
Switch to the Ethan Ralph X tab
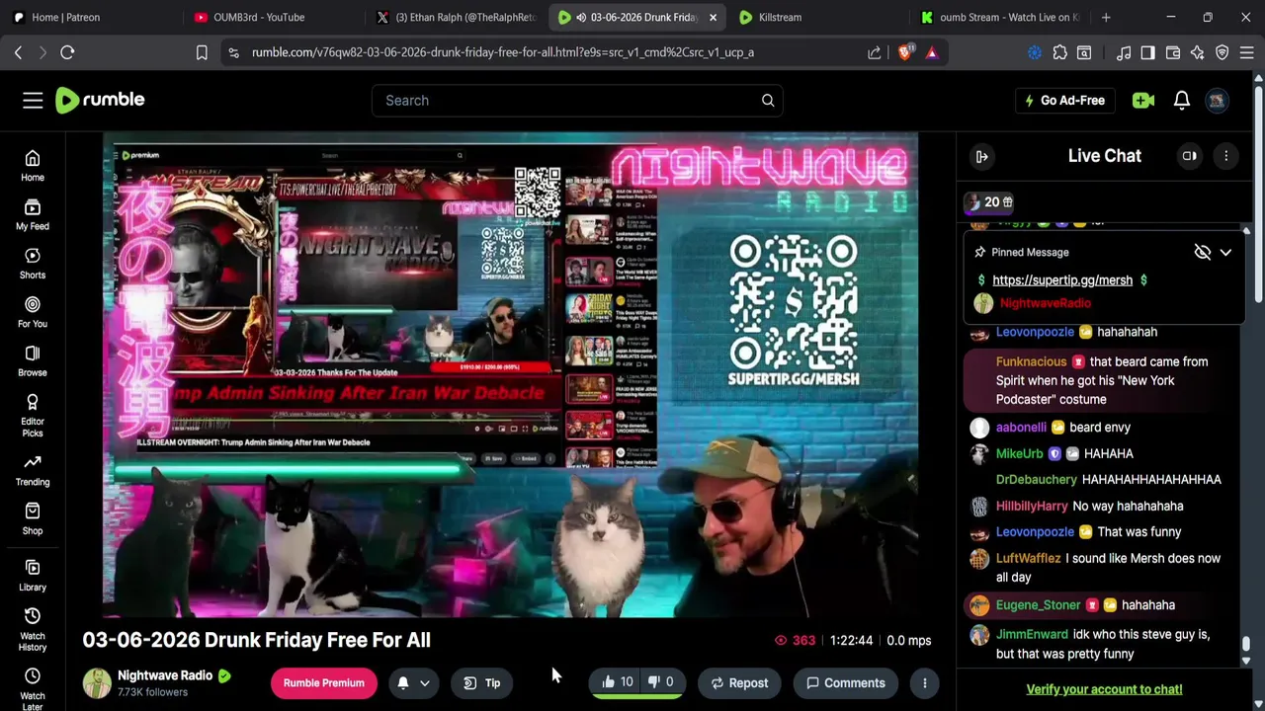458,17
